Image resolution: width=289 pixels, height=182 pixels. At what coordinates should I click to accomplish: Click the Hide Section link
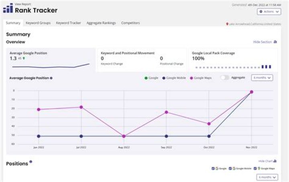263,42
